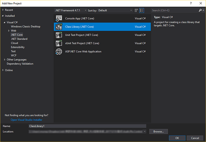Select ASP.NET Core Web Application template
Image resolution: width=206 pixels, height=142 pixels.
102,51
